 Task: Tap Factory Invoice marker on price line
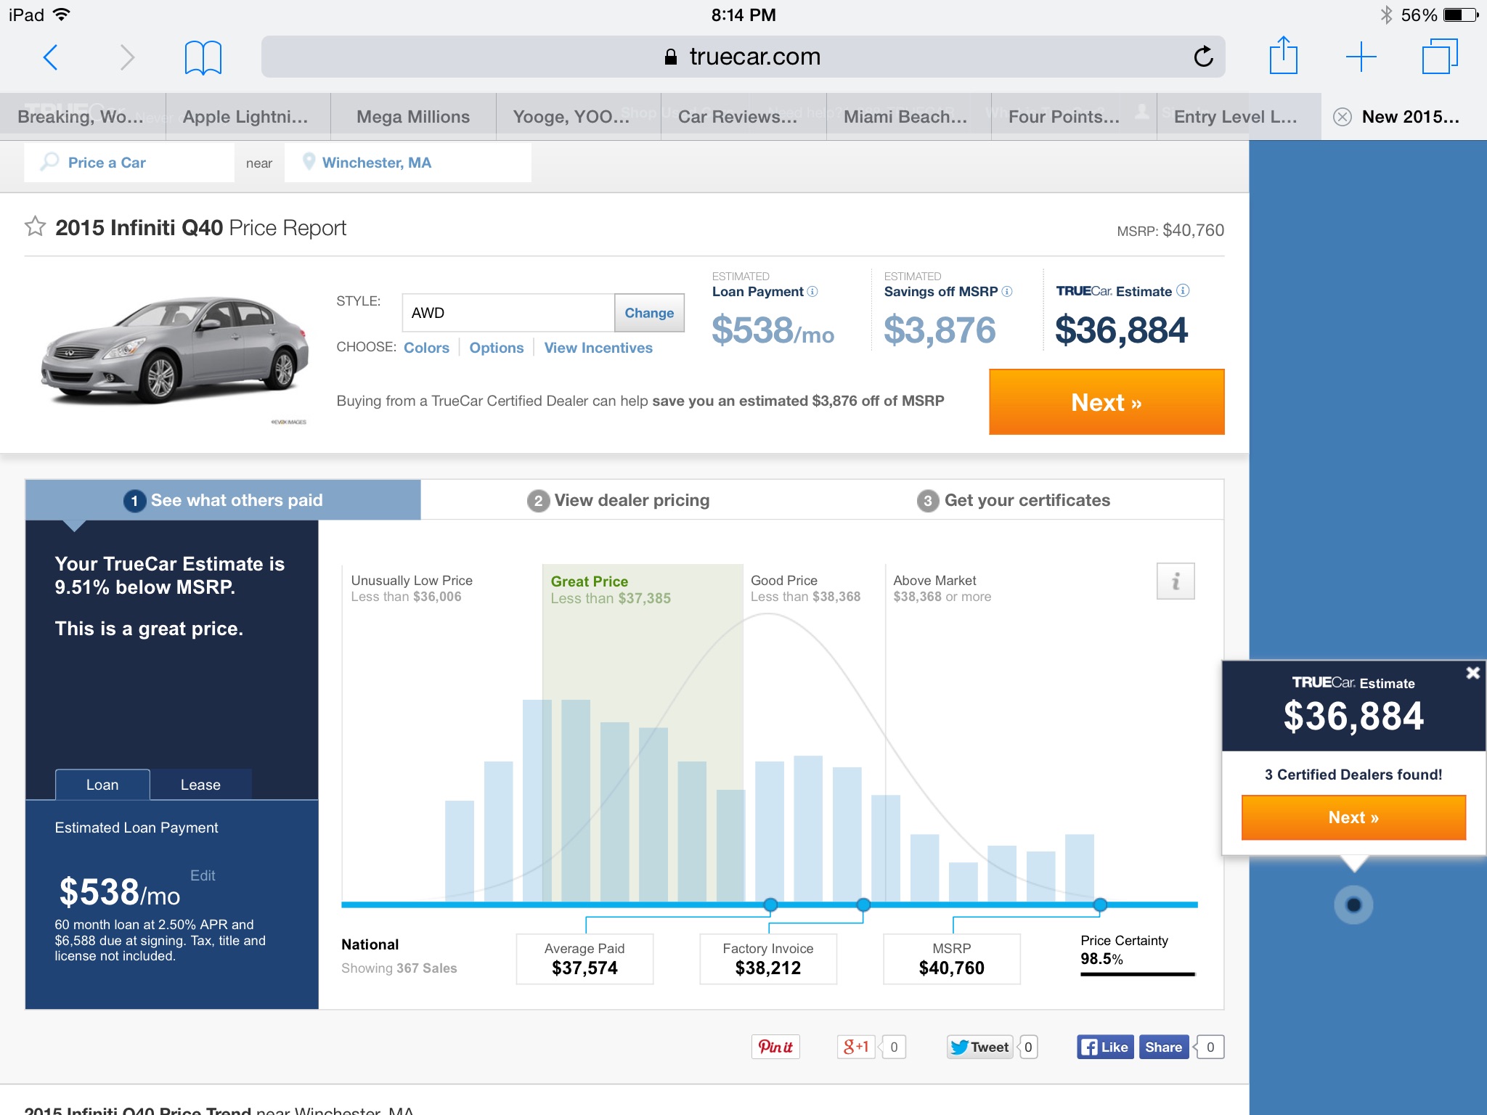click(863, 904)
